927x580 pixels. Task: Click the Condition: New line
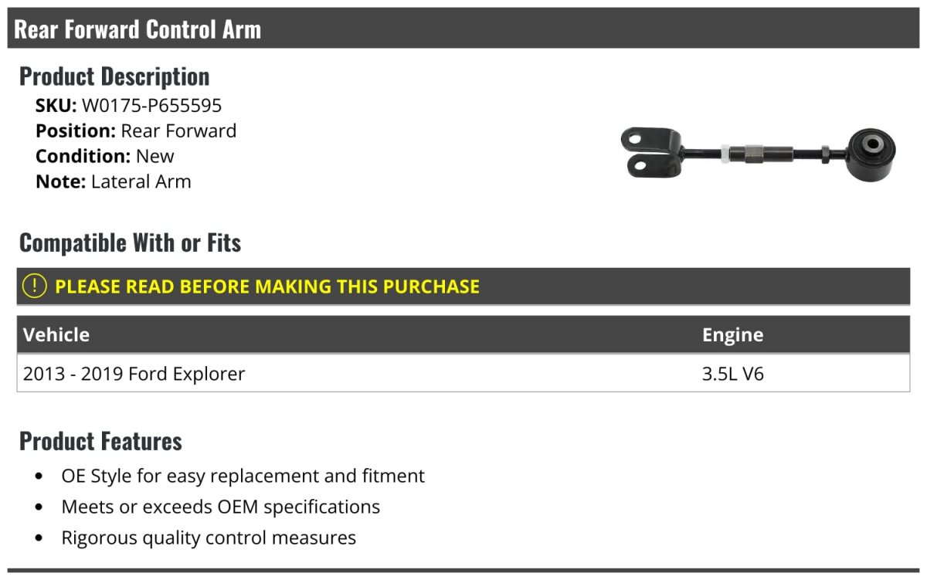pos(105,156)
